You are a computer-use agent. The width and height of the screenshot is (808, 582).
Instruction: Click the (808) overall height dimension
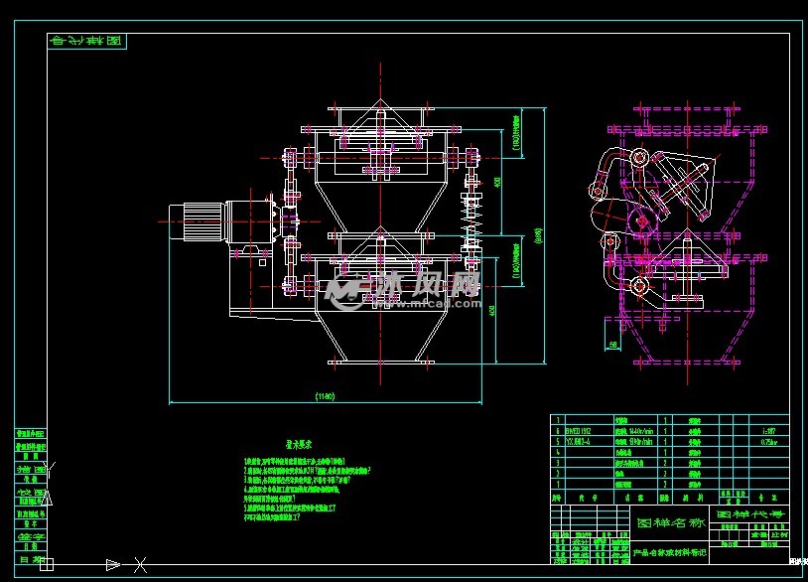click(538, 236)
